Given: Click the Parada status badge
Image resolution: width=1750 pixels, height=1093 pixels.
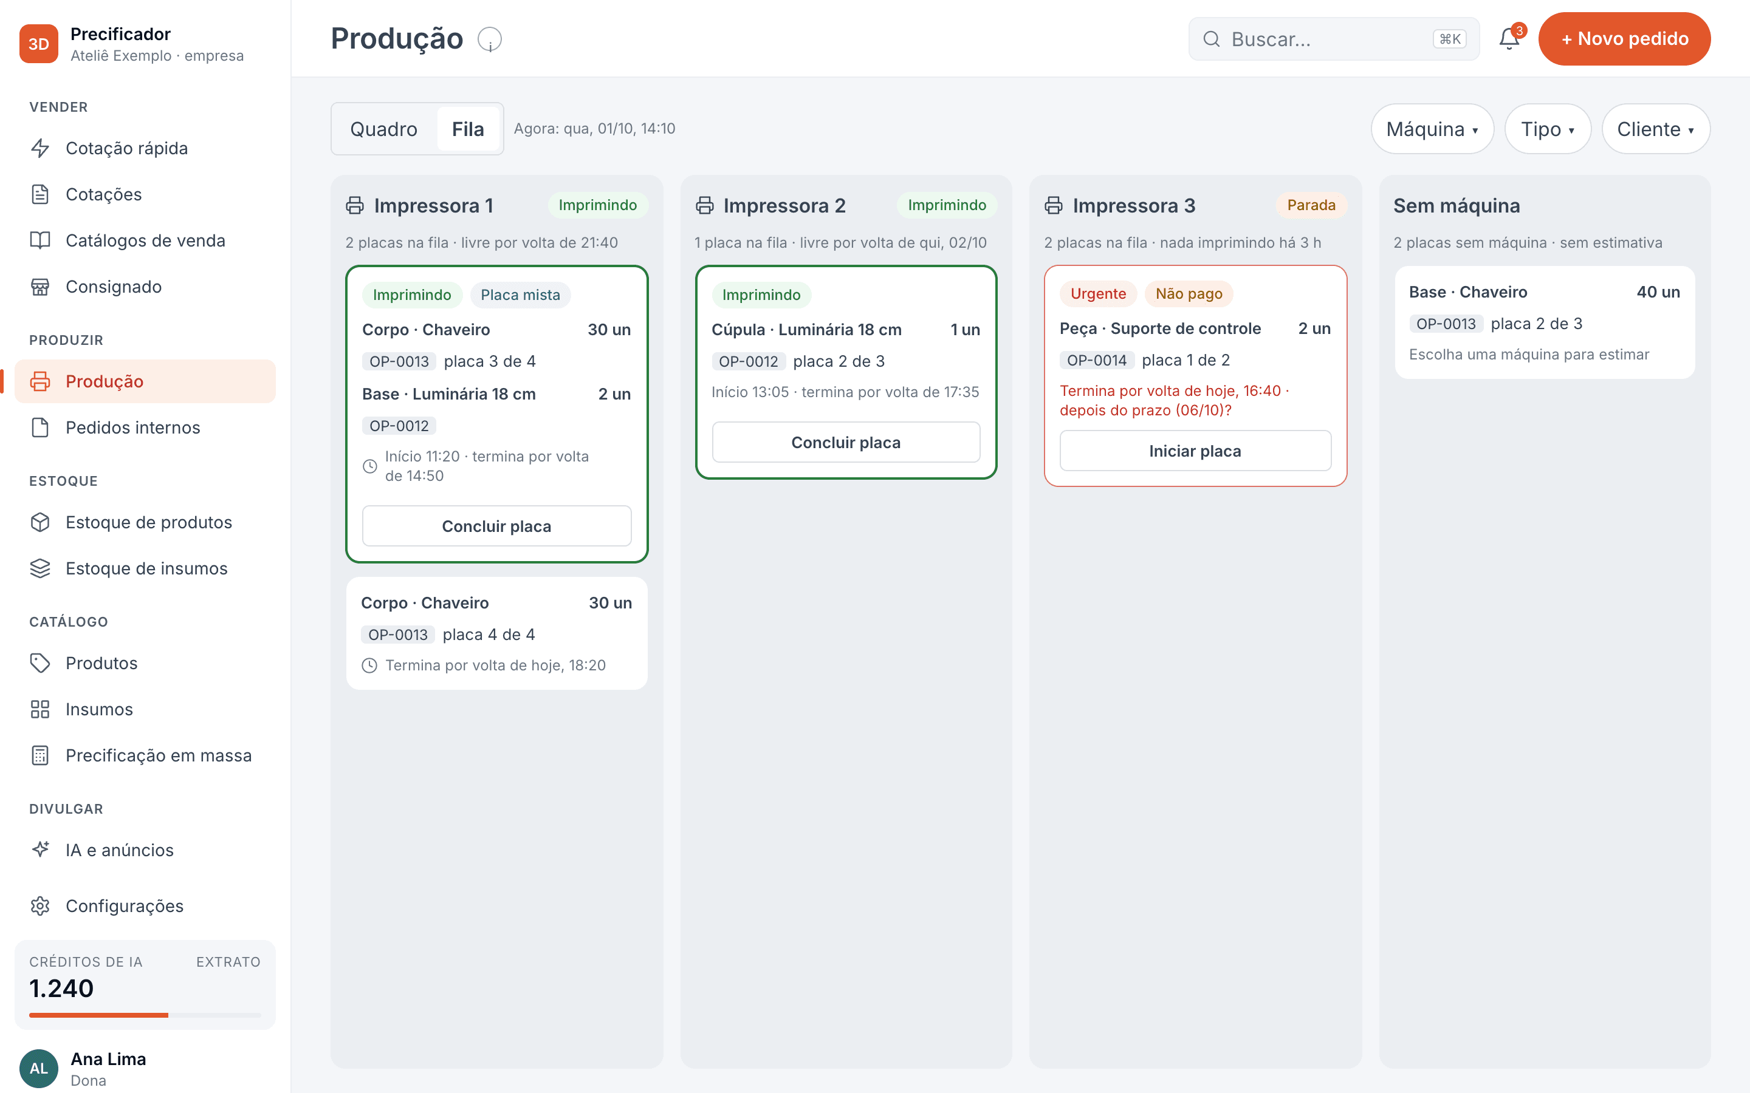Looking at the screenshot, I should click(1311, 205).
